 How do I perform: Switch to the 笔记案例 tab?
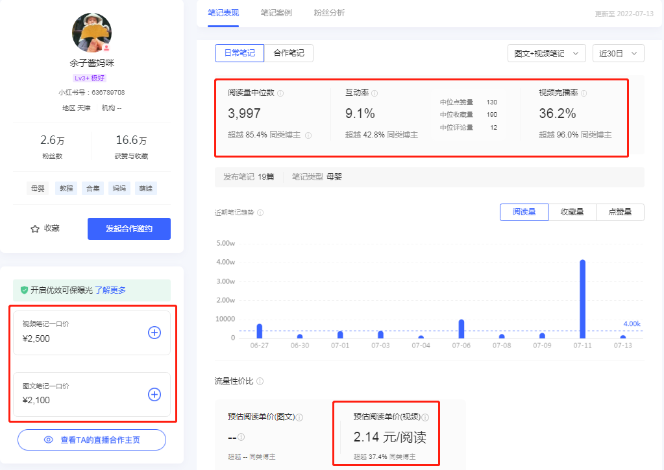pyautogui.click(x=277, y=12)
